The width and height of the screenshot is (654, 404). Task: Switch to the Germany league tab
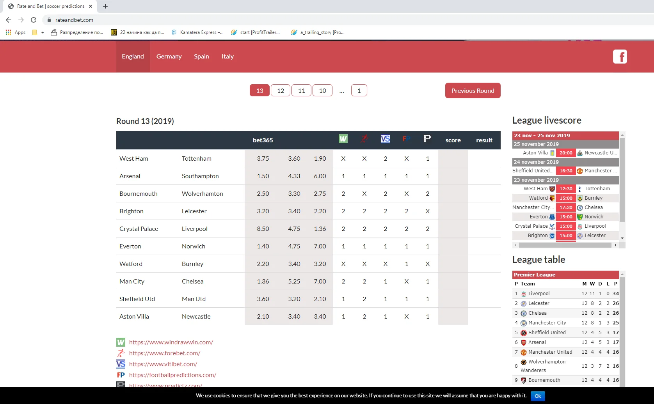[x=169, y=57]
